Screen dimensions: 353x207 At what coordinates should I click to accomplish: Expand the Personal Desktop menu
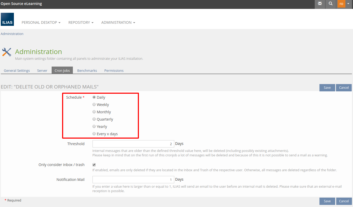click(x=41, y=22)
